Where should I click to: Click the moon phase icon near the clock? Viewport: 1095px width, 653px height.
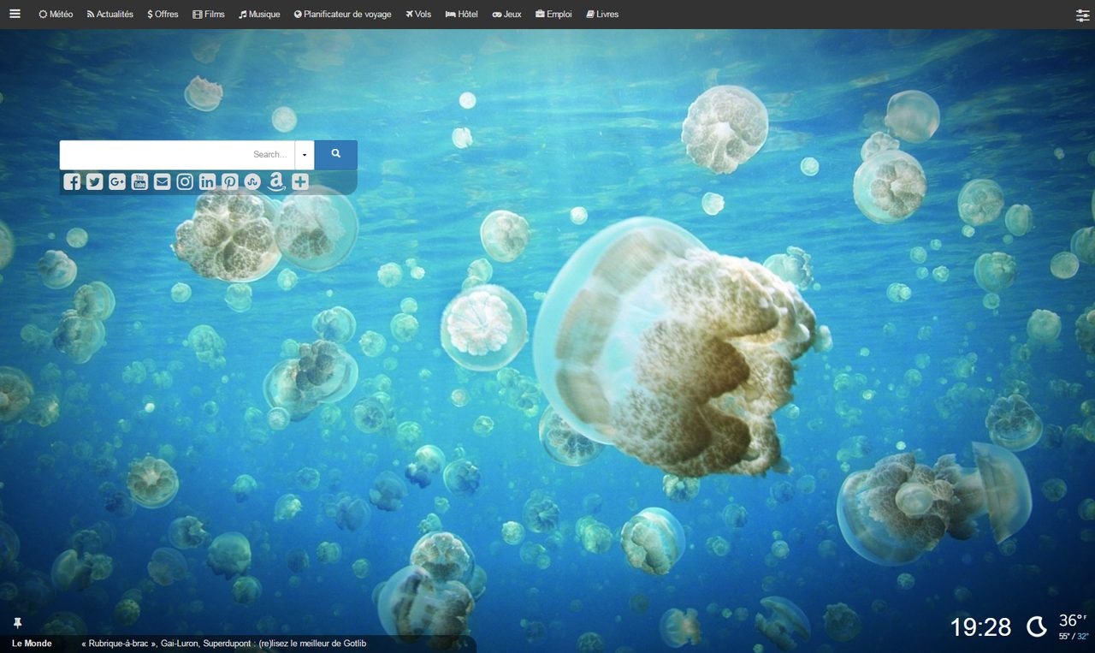[x=1036, y=626]
